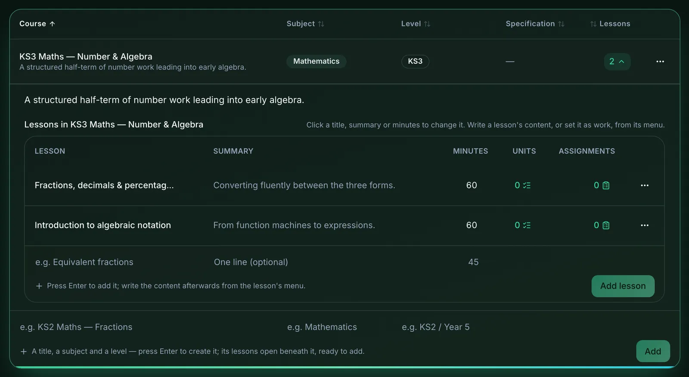
Task: Click the 'Lessons in KS3 Maths — Number & Algebra' heading
Action: pos(114,125)
